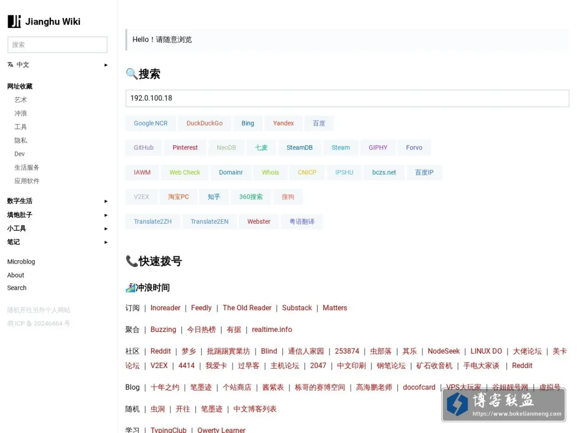Viewport: 577px width, 433px height.
Task: Search with 百度 button
Action: pos(319,123)
